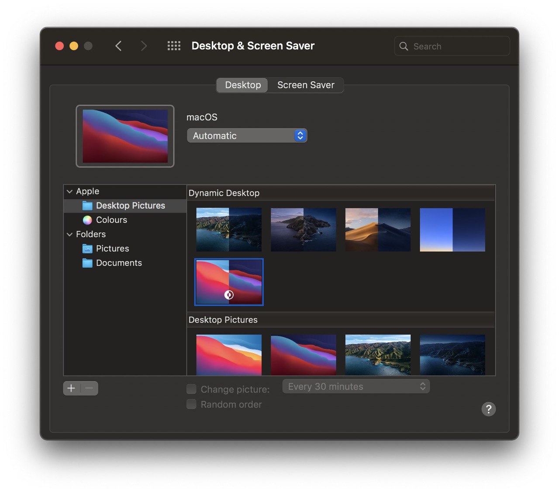The image size is (559, 493).
Task: Close the window with red button
Action: click(60, 46)
